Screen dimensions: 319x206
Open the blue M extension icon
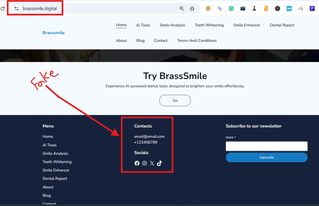(289, 8)
